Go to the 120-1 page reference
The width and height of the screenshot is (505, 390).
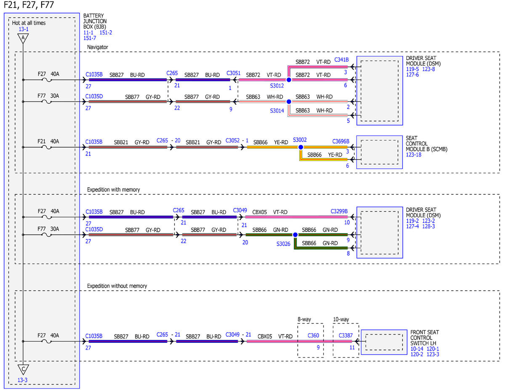pyautogui.click(x=433, y=348)
